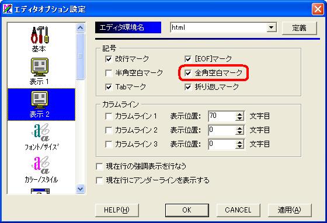This screenshot has width=327, height=223.
Task: Click the HELP(H) button
Action: 117,210
